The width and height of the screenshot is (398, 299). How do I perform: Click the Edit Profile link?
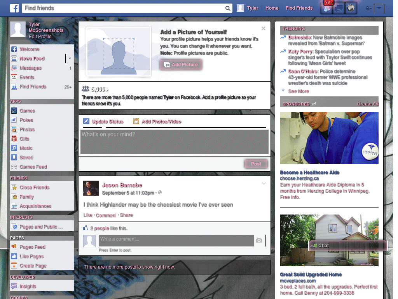pyautogui.click(x=40, y=37)
